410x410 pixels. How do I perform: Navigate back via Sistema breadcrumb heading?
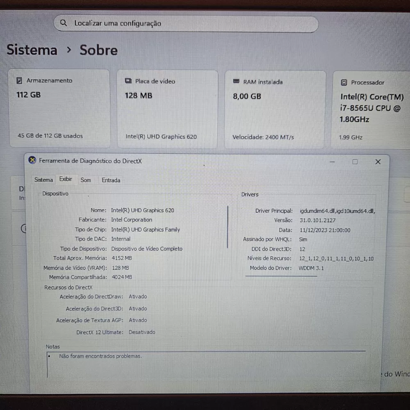tap(32, 50)
